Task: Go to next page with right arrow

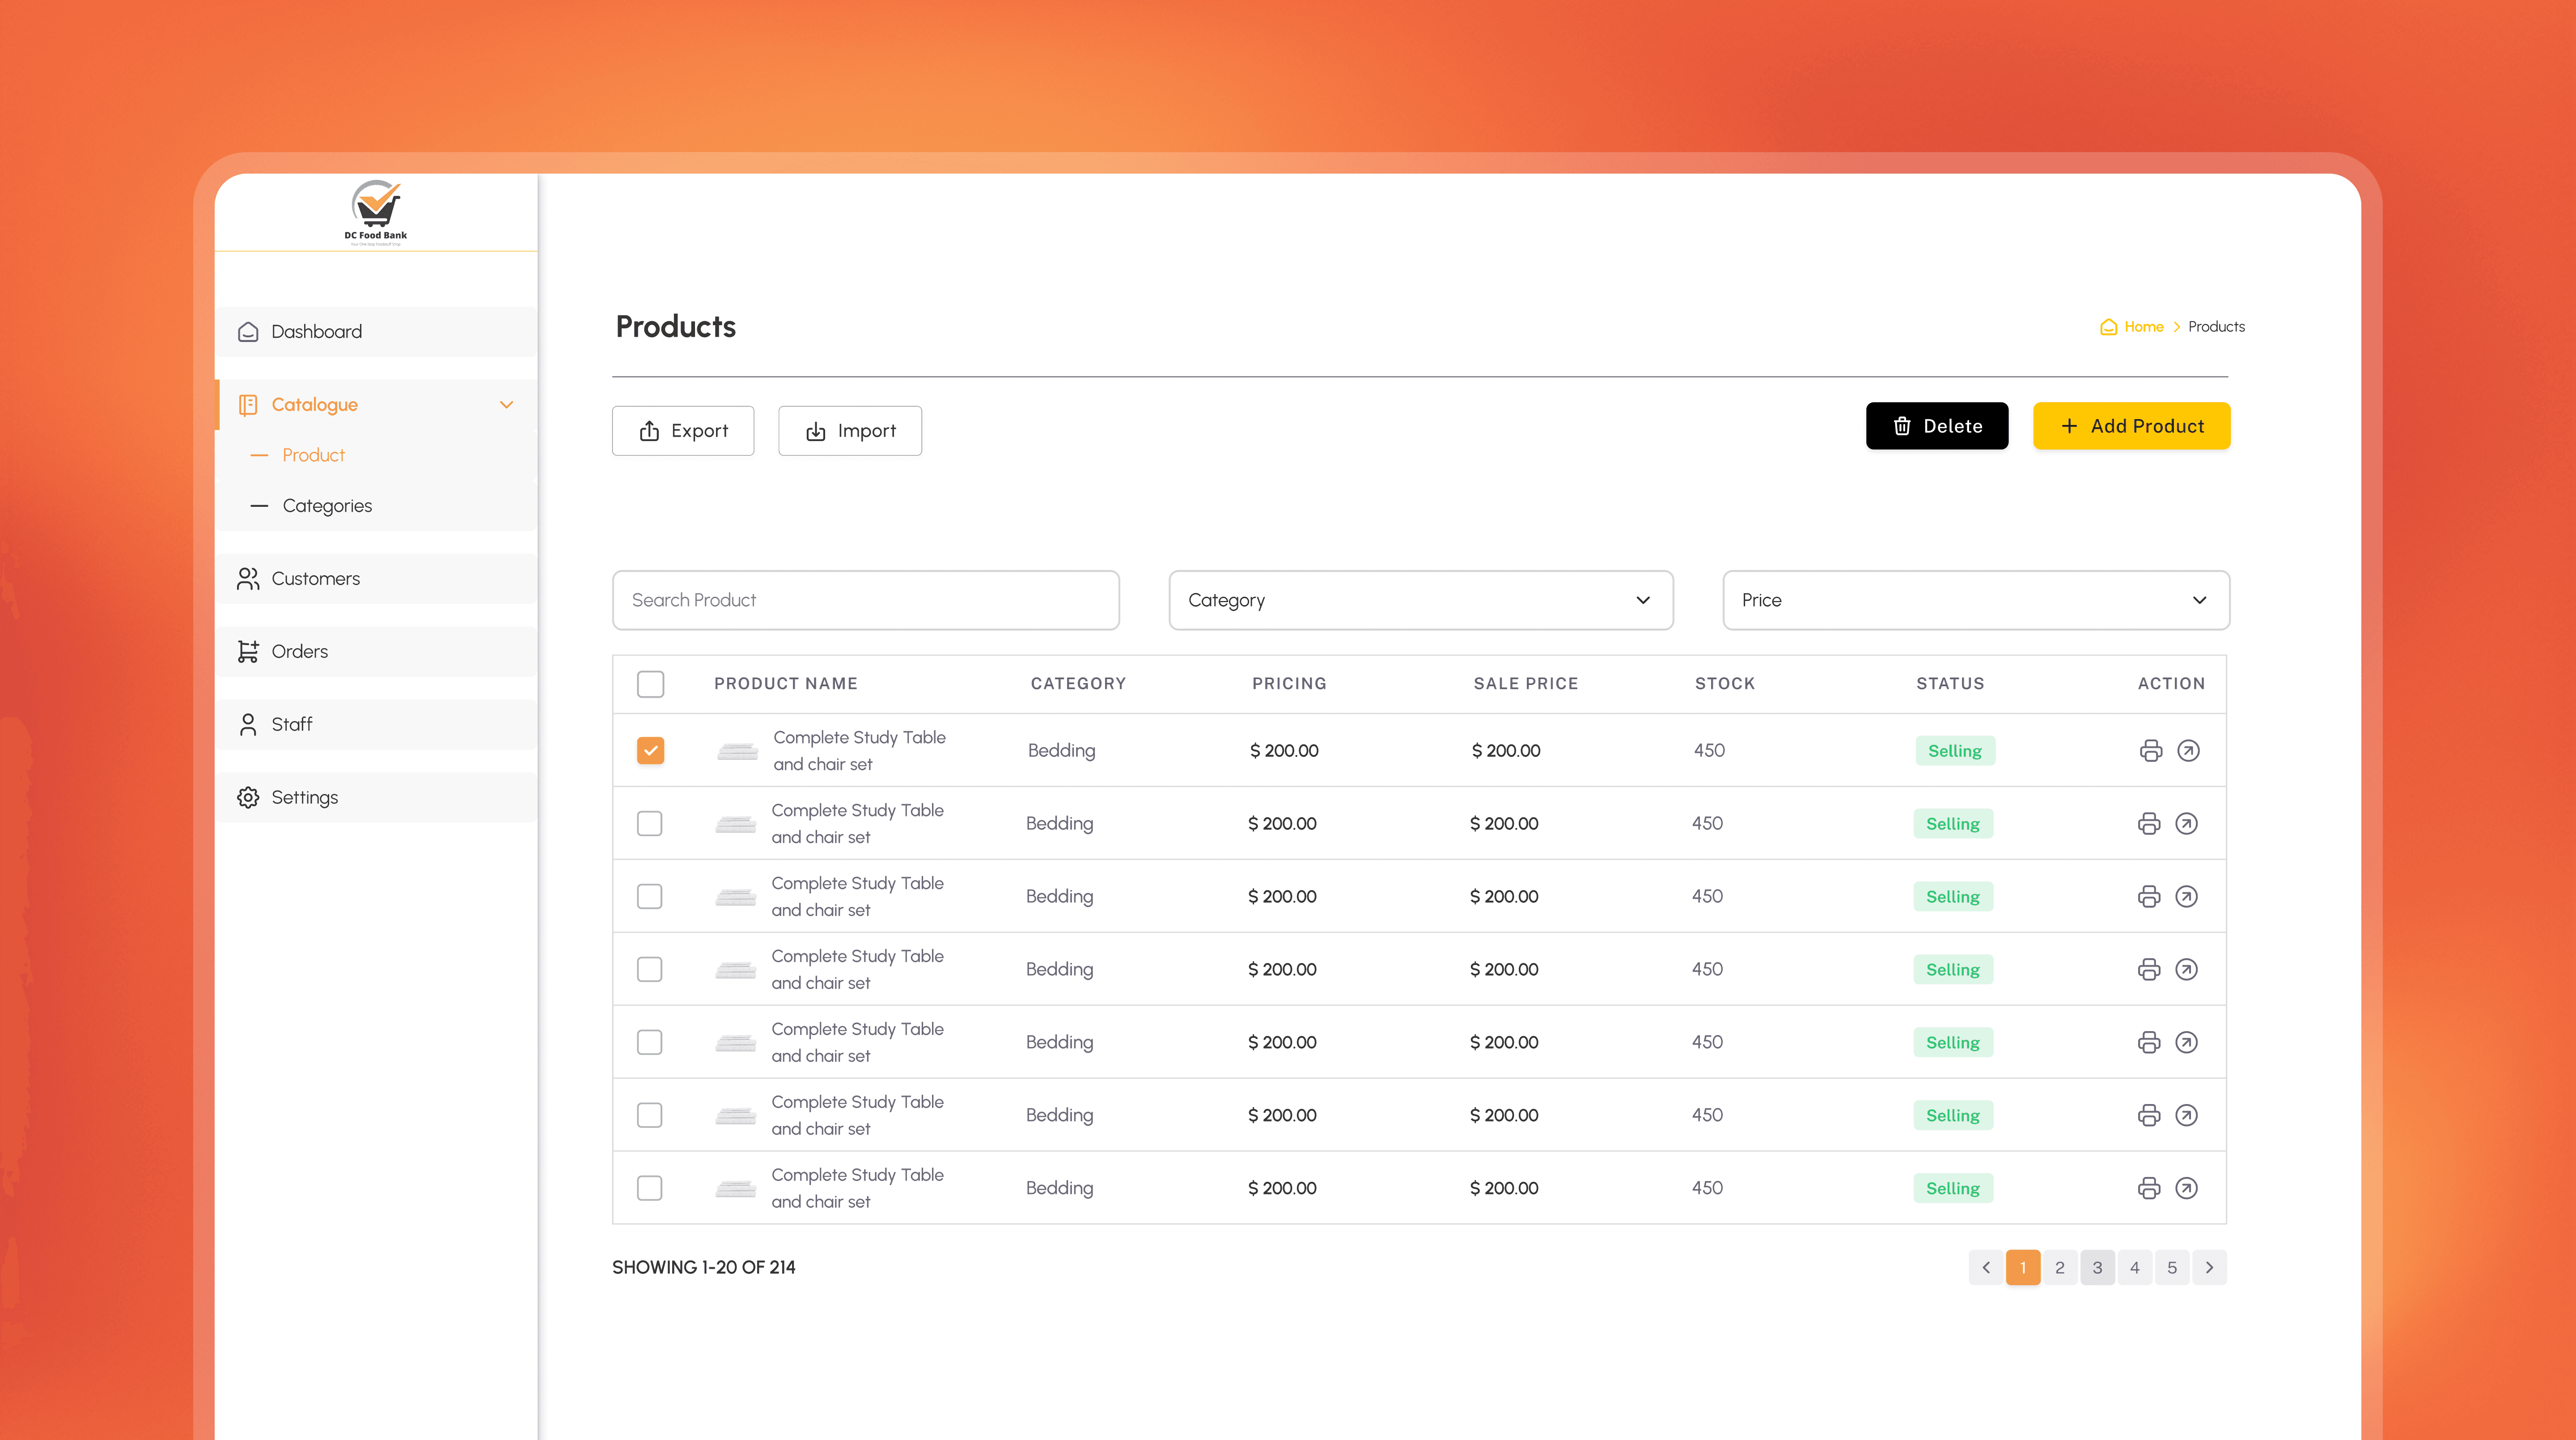Action: tap(2209, 1267)
